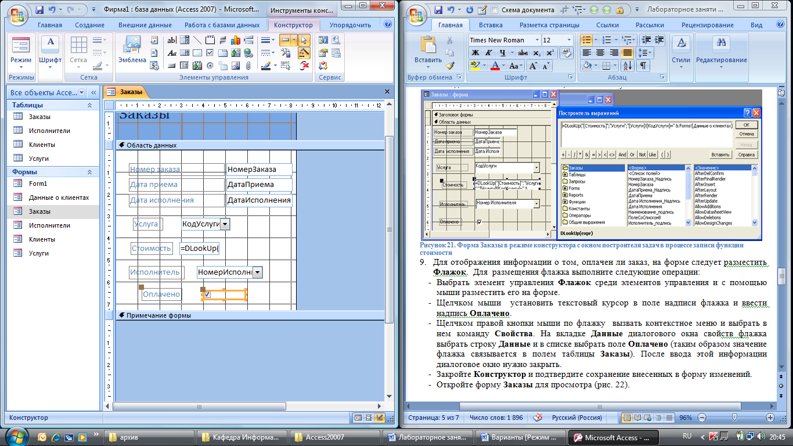Screen dimensions: 793x446
Task: Open Разметка страницы tab in Word
Action: pyautogui.click(x=549, y=25)
